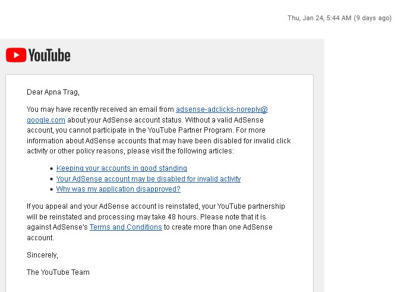Image resolution: width=401 pixels, height=292 pixels.
Task: Open the Terms and Conditions link
Action: click(x=125, y=227)
